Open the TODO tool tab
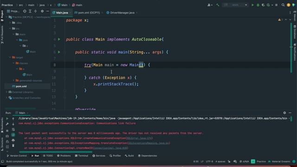The width and height of the screenshot is (297, 167). coord(48,156)
